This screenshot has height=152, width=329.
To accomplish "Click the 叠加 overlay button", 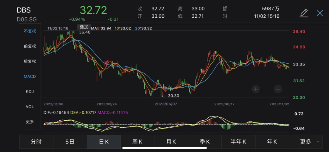I will click(x=84, y=27).
